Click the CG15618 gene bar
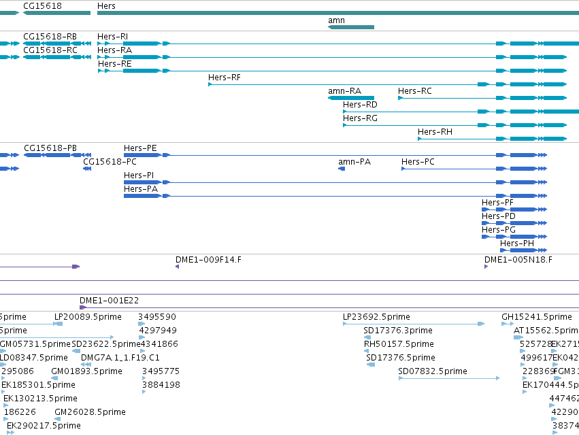Image resolution: width=579 pixels, height=436 pixels. (x=57, y=13)
